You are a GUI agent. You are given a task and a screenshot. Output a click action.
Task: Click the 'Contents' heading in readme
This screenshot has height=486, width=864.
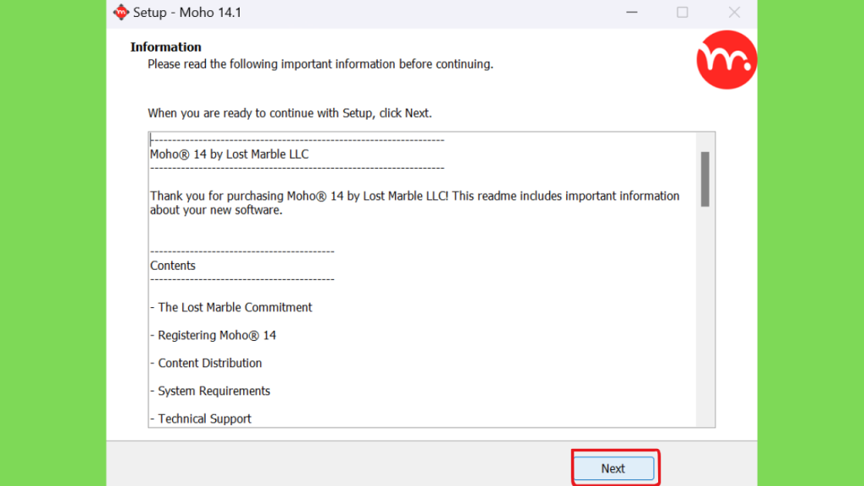point(172,266)
